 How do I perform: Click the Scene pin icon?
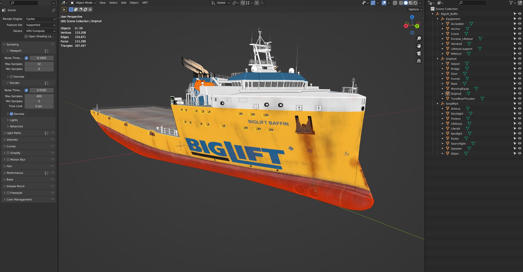53,10
